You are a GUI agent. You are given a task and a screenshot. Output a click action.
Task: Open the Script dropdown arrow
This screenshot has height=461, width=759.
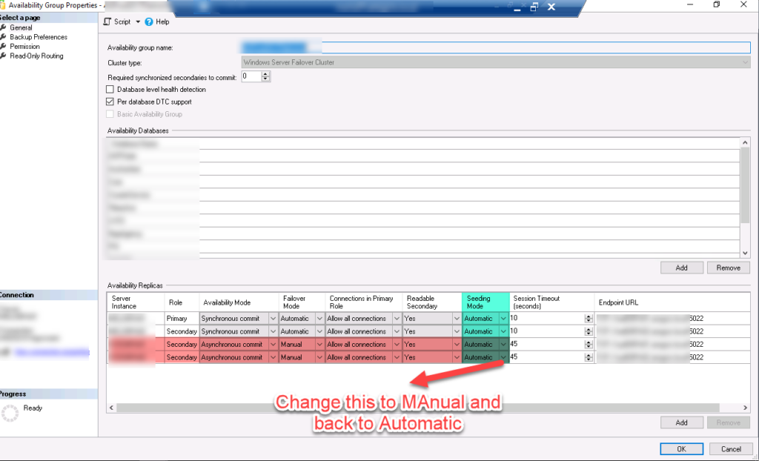(x=138, y=21)
